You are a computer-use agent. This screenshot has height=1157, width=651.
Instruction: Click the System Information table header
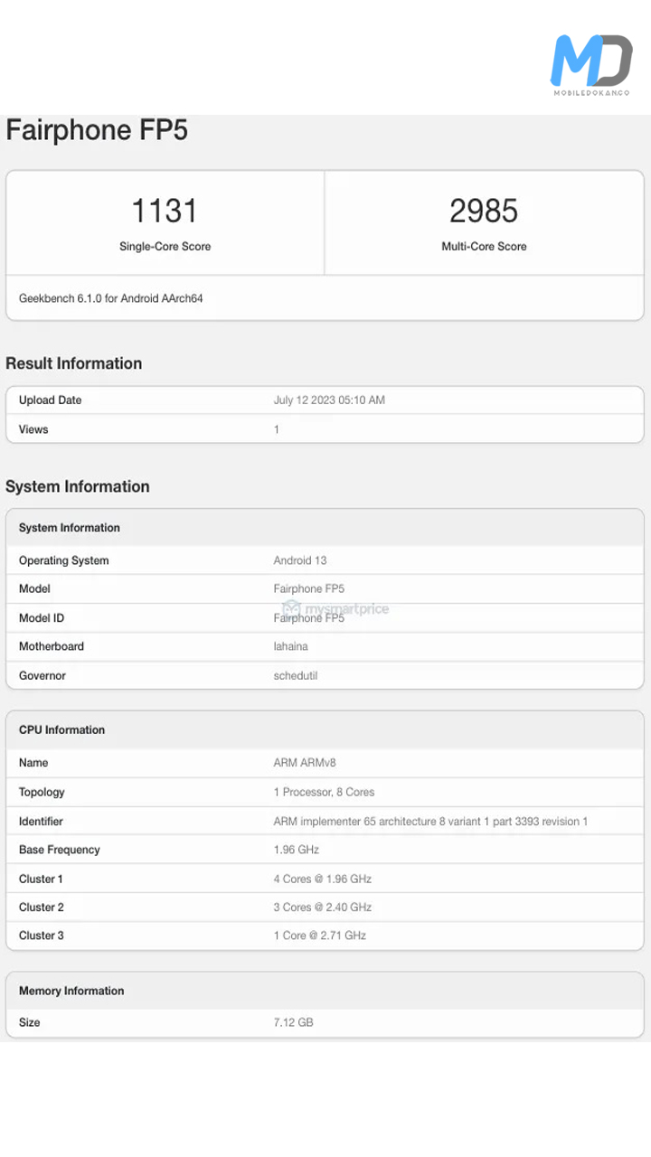pyautogui.click(x=70, y=528)
